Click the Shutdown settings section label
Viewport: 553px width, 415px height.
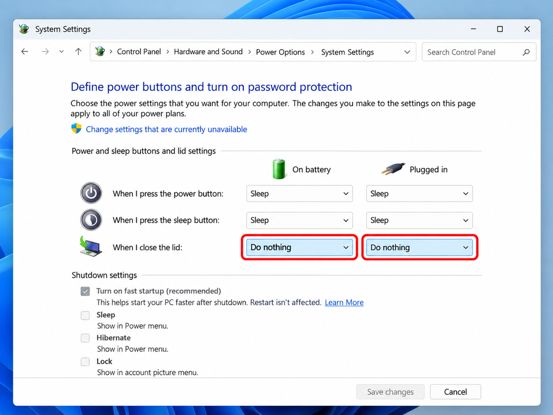tap(104, 275)
